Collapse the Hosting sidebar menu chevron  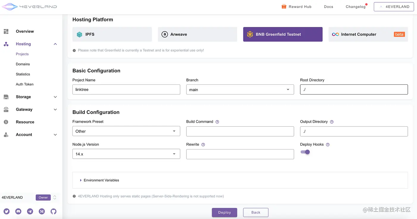pos(55,44)
